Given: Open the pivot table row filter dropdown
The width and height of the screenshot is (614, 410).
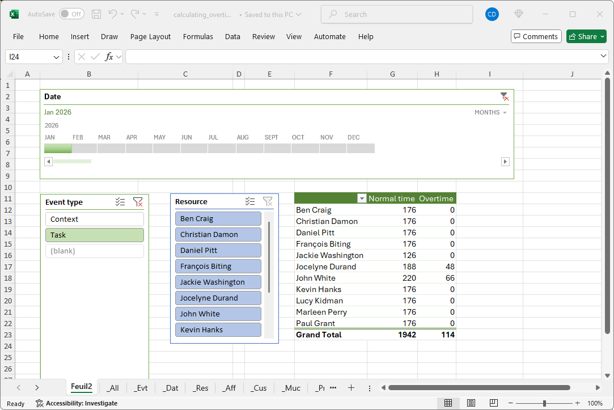Looking at the screenshot, I should 362,198.
